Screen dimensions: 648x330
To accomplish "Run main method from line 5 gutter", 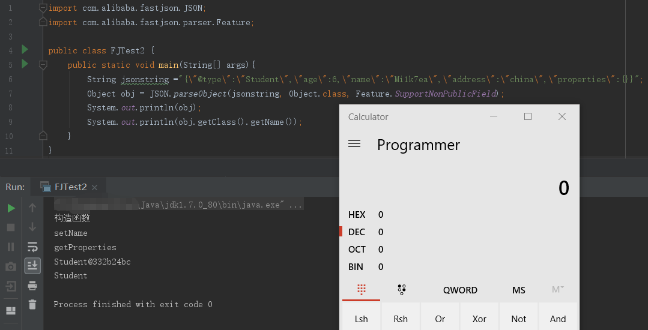I will (25, 64).
